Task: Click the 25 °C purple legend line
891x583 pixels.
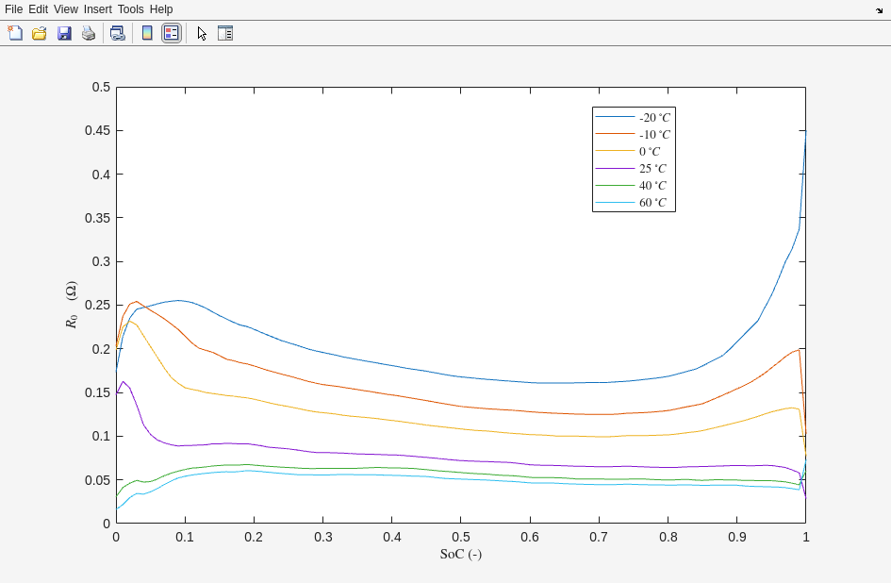Action: (x=616, y=169)
